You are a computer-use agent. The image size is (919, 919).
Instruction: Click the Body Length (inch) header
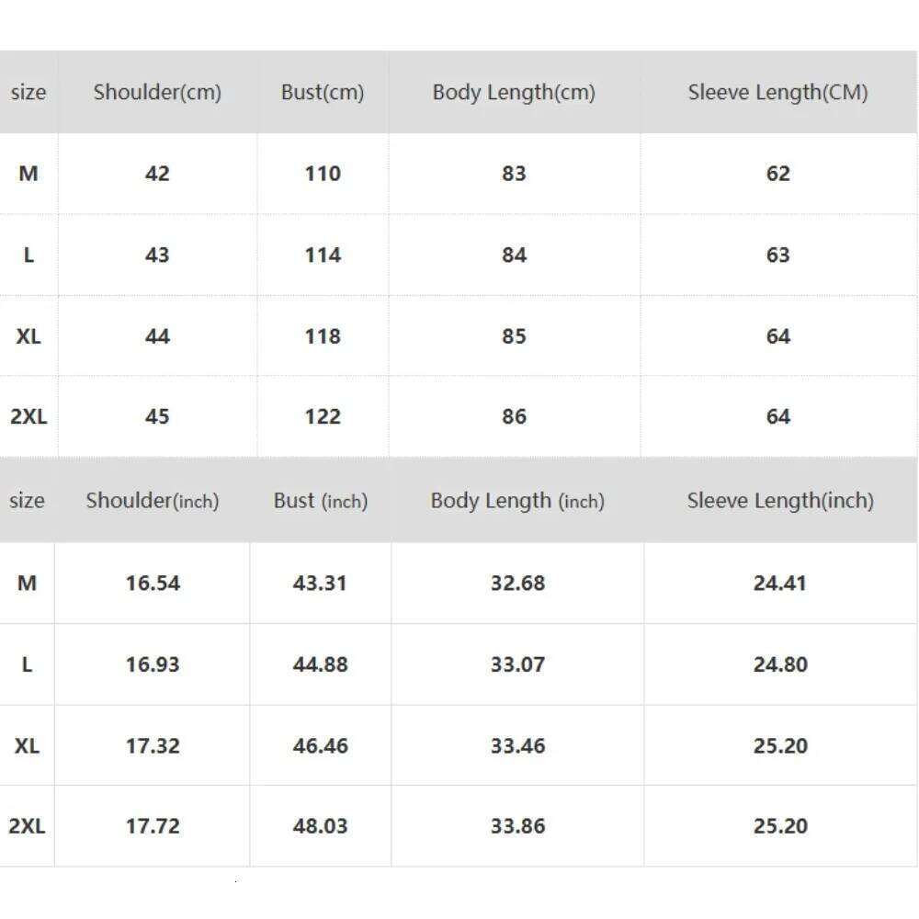click(517, 501)
